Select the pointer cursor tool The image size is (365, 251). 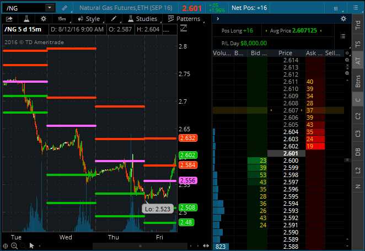(31, 245)
